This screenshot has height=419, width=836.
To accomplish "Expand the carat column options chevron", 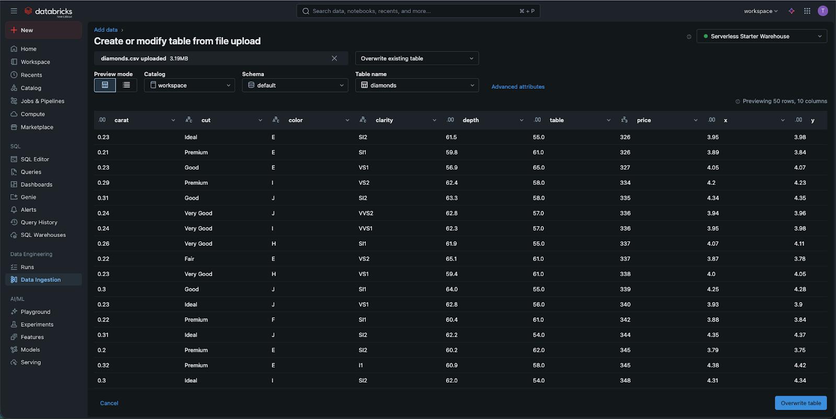I will [173, 121].
